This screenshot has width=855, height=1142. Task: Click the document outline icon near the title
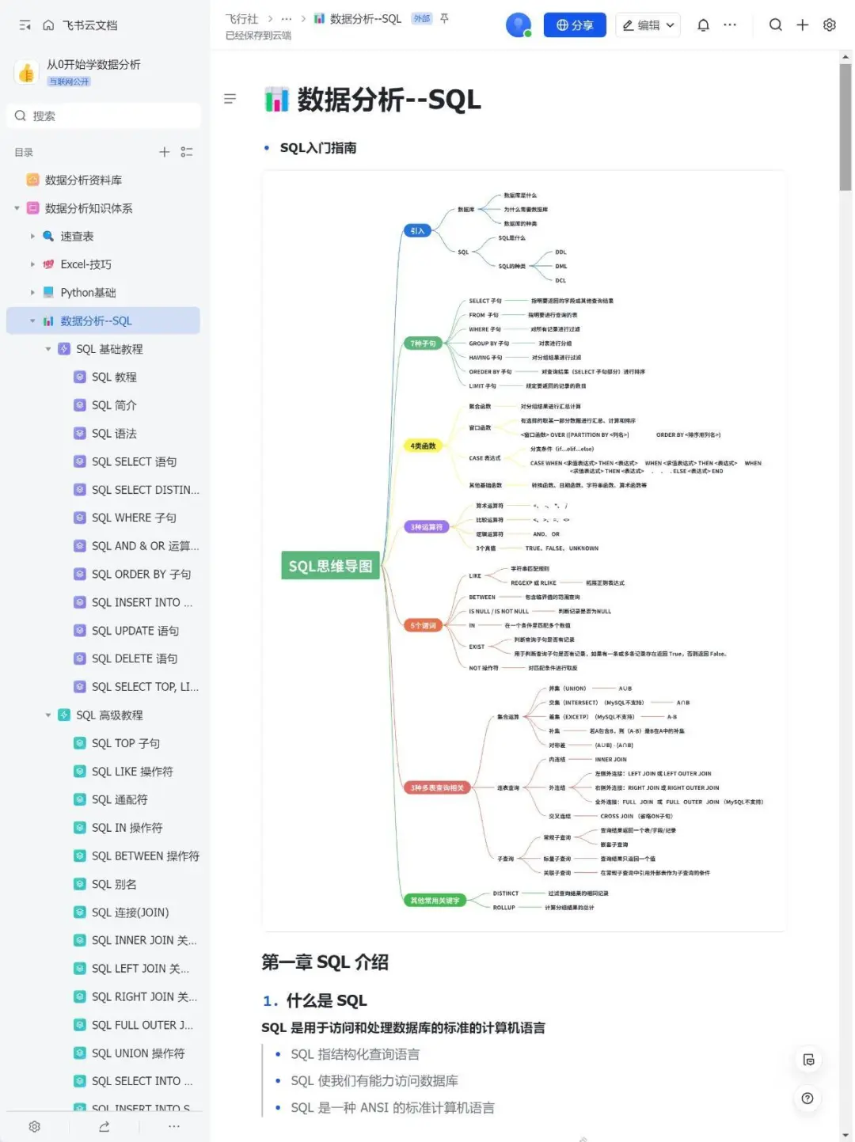tap(230, 99)
